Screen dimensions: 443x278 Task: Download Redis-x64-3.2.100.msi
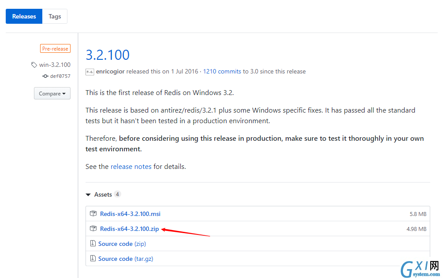point(130,214)
